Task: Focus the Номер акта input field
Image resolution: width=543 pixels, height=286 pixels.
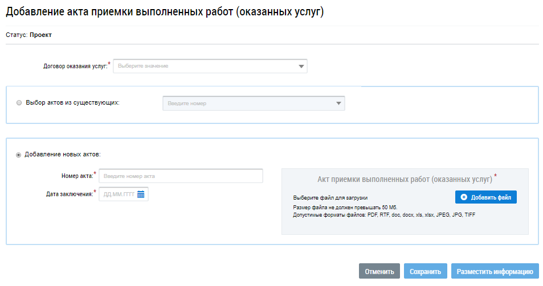Action: click(181, 176)
